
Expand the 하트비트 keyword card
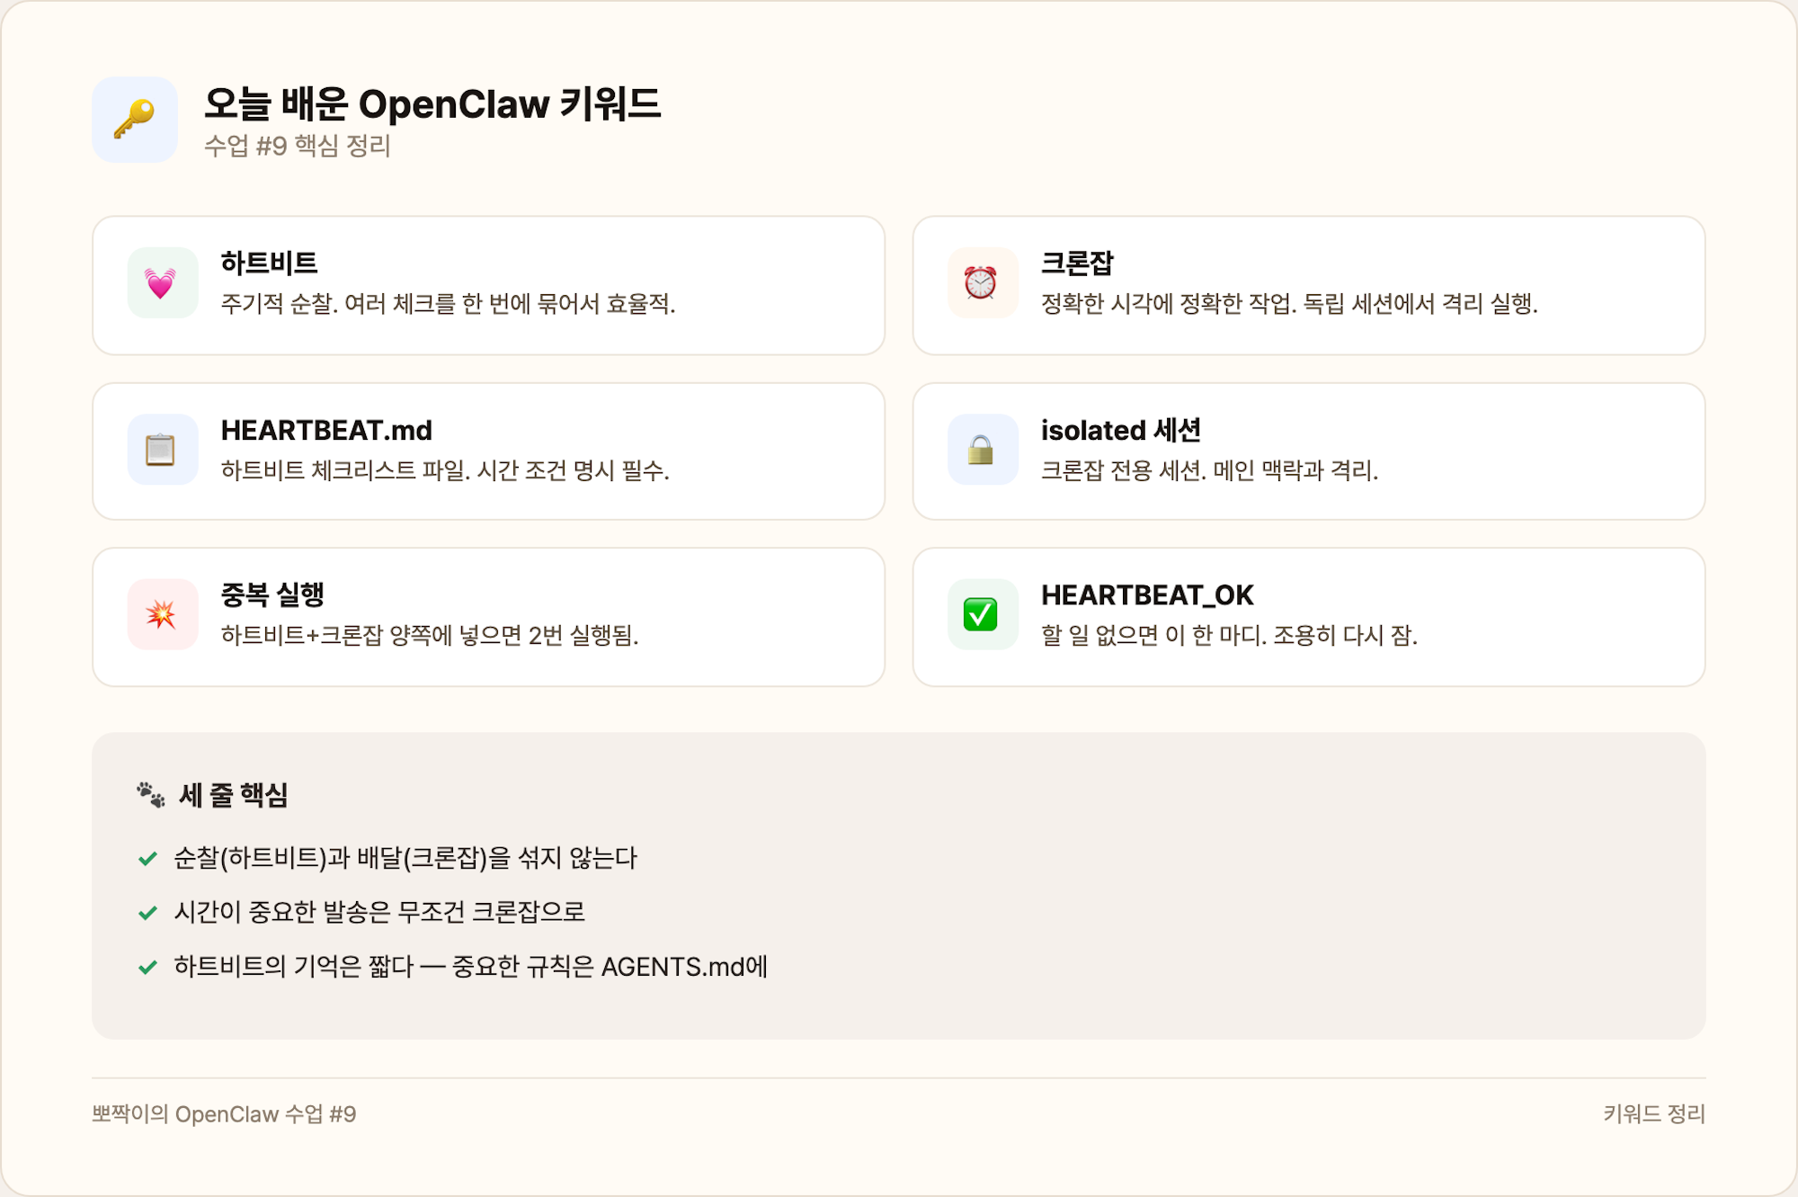(x=492, y=283)
